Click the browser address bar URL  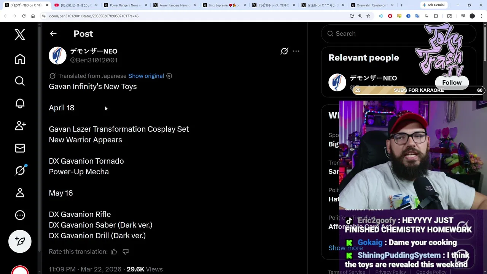coord(94,16)
